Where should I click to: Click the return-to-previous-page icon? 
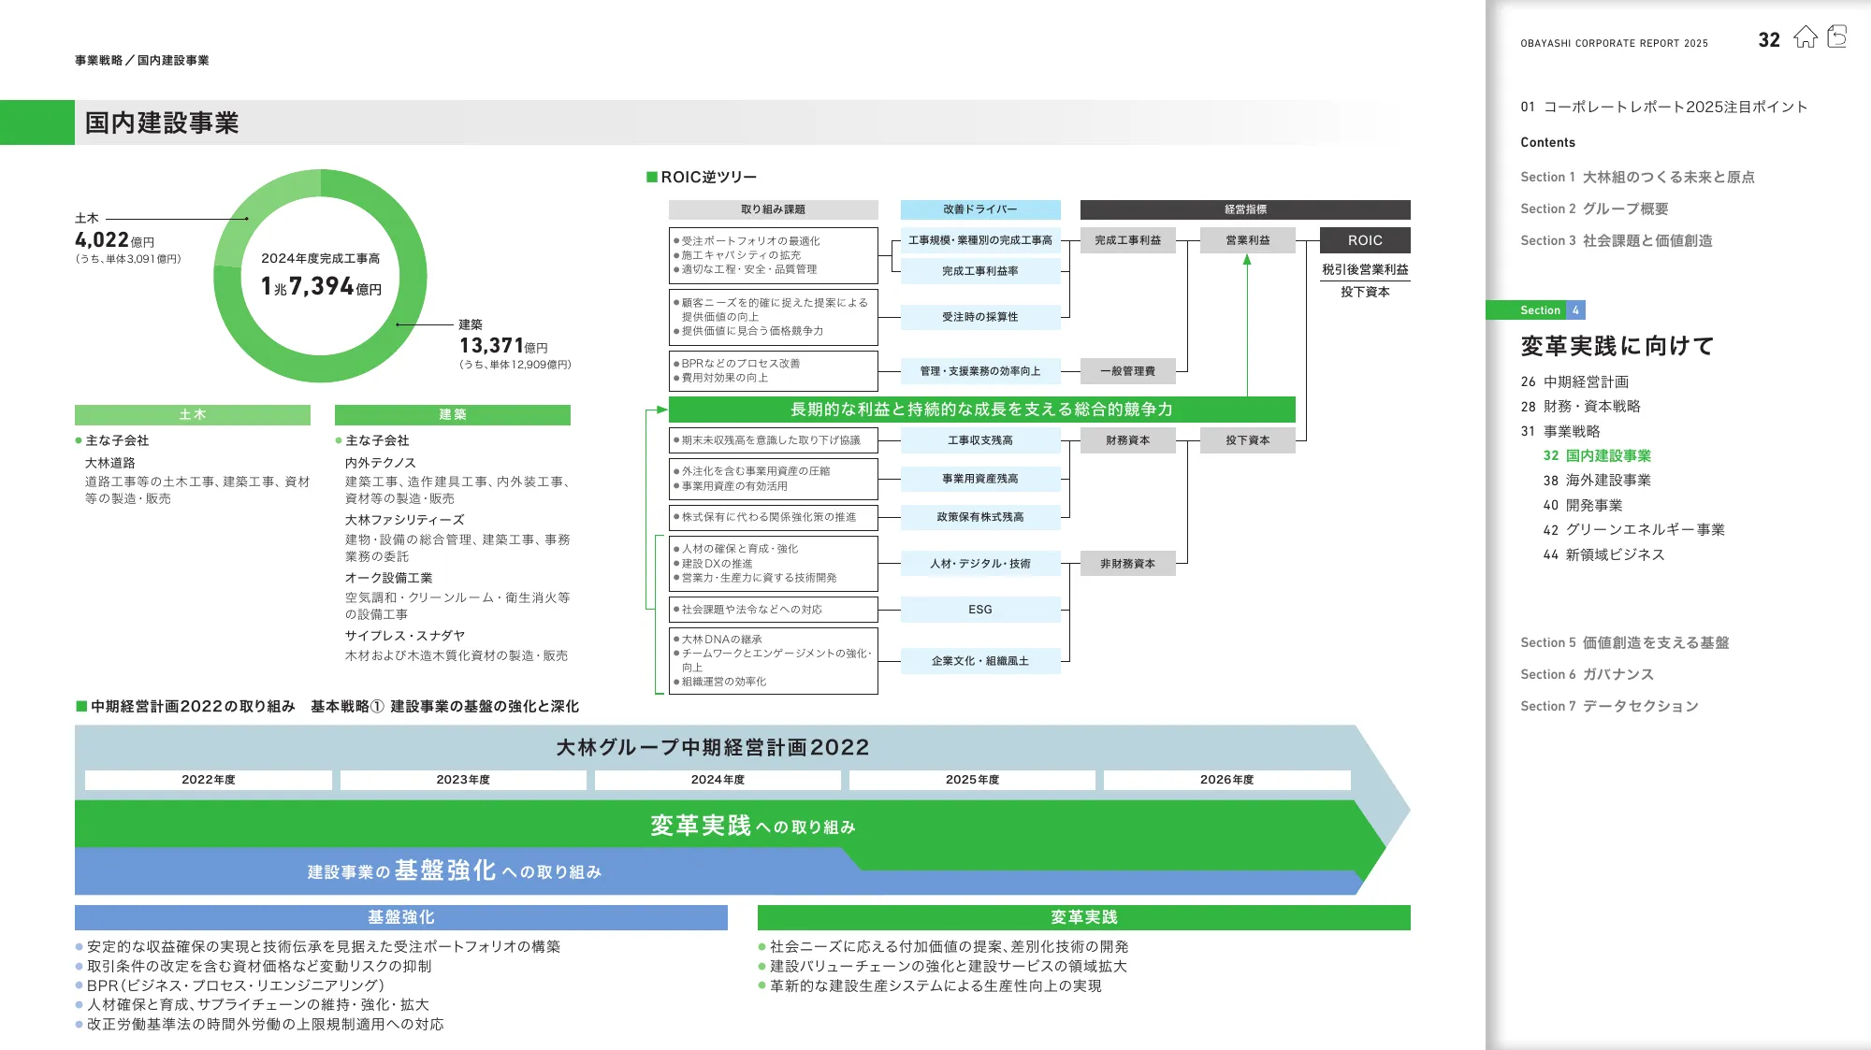pyautogui.click(x=1837, y=37)
